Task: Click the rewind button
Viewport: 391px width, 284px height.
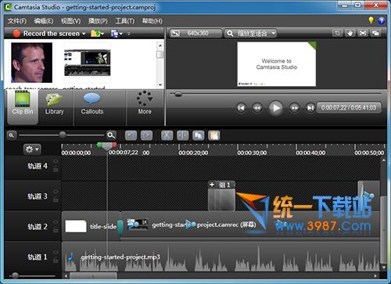Action: (257, 108)
